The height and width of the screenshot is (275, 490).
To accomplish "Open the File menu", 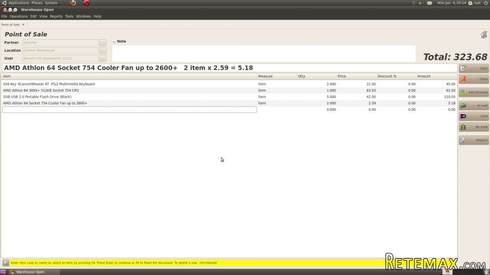I will click(4, 16).
